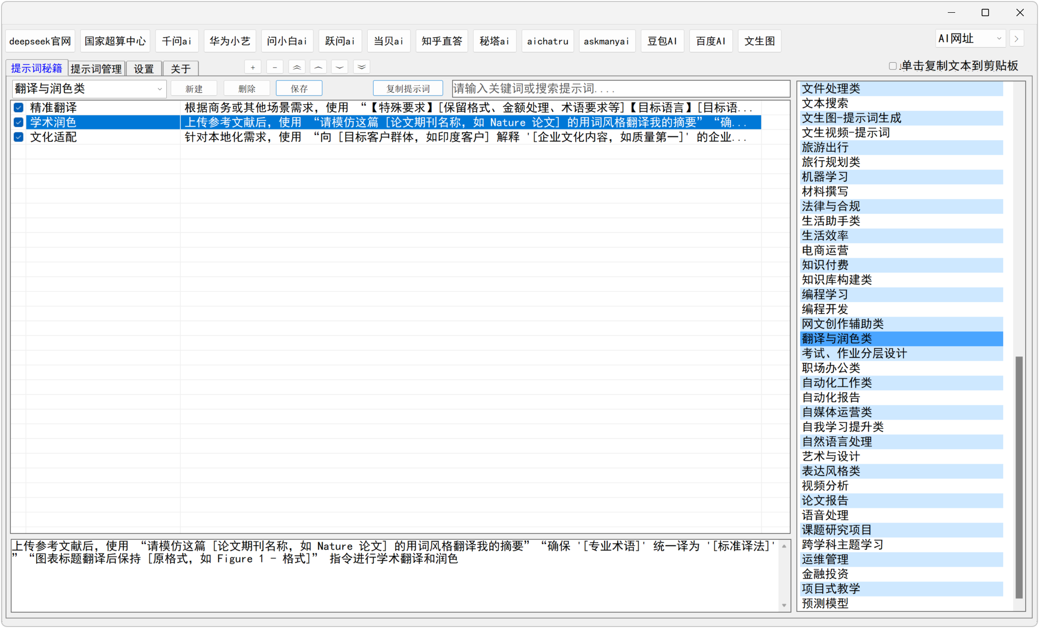Move item to top with double-up arrow

[297, 67]
